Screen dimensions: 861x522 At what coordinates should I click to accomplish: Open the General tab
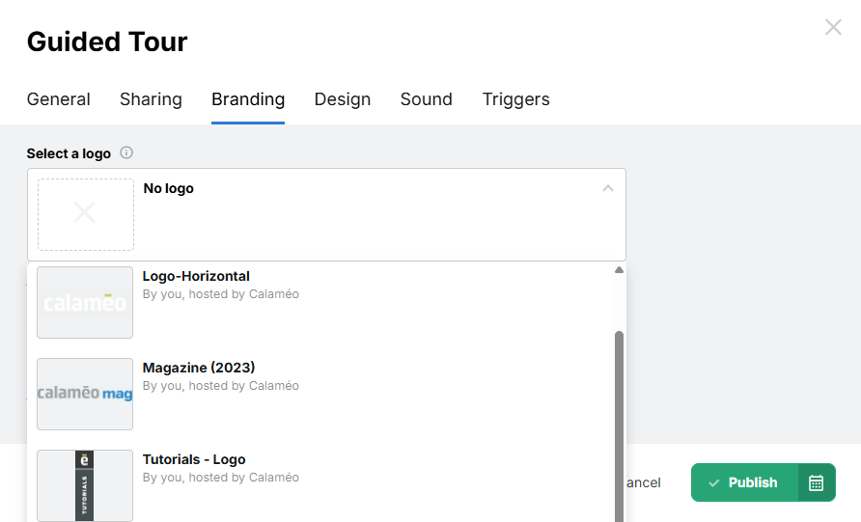(58, 99)
